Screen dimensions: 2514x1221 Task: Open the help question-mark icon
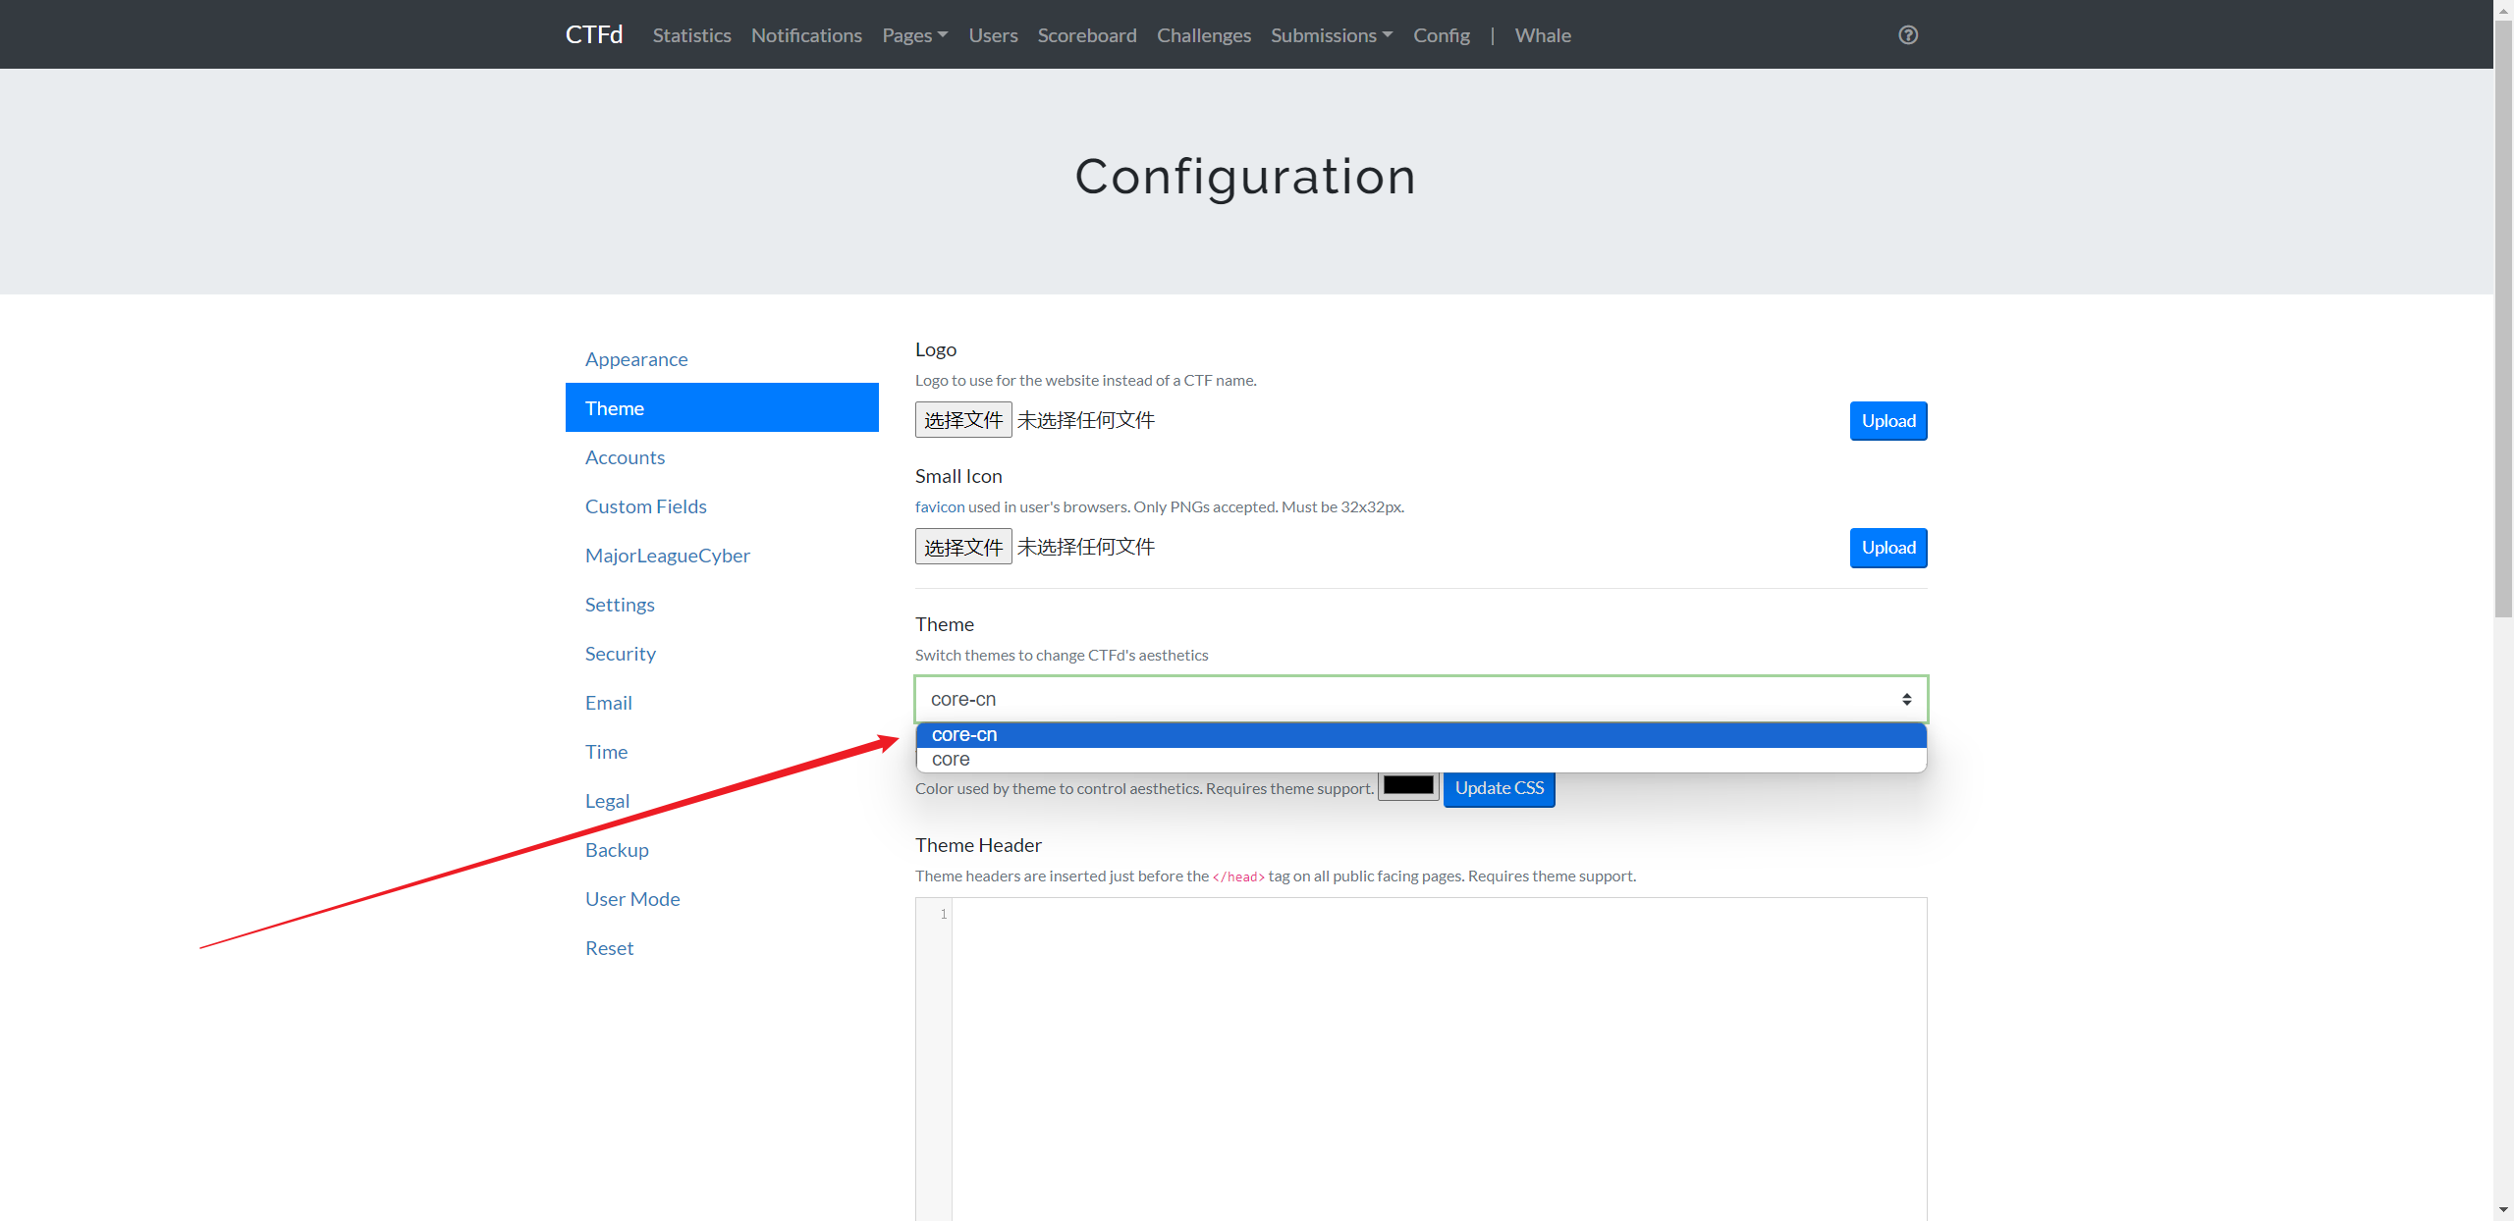coord(1907,35)
